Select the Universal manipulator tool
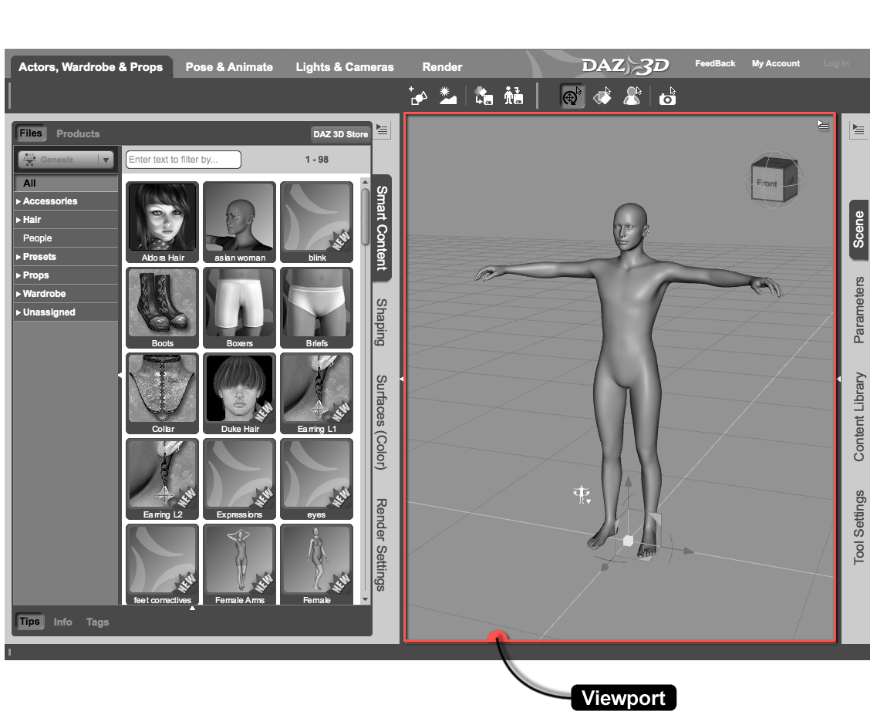The height and width of the screenshot is (725, 877). pos(572,96)
